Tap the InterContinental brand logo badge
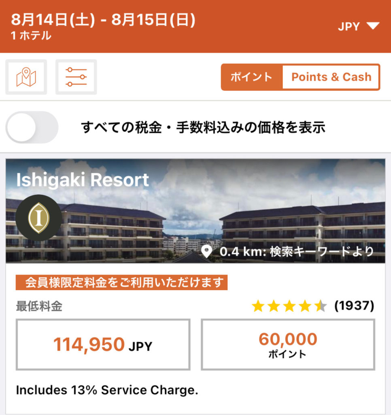 (39, 218)
